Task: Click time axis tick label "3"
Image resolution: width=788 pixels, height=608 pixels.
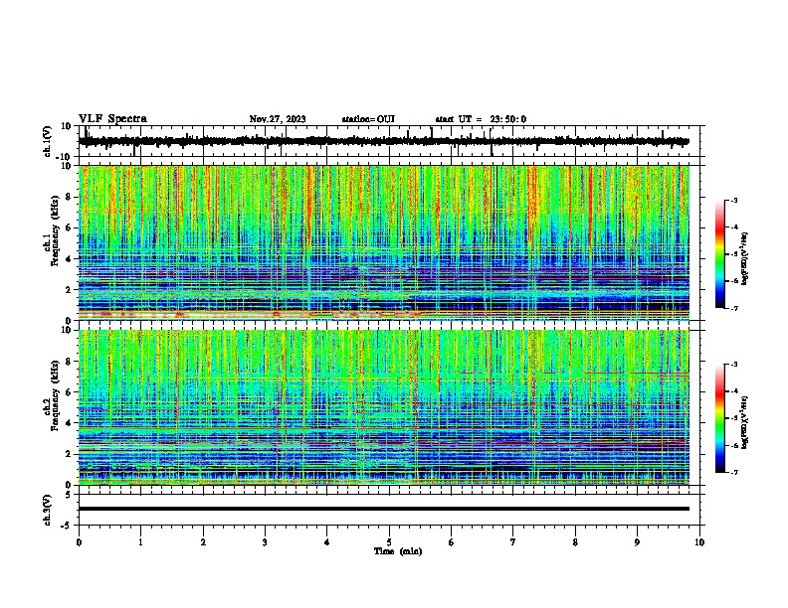Action: [x=265, y=542]
